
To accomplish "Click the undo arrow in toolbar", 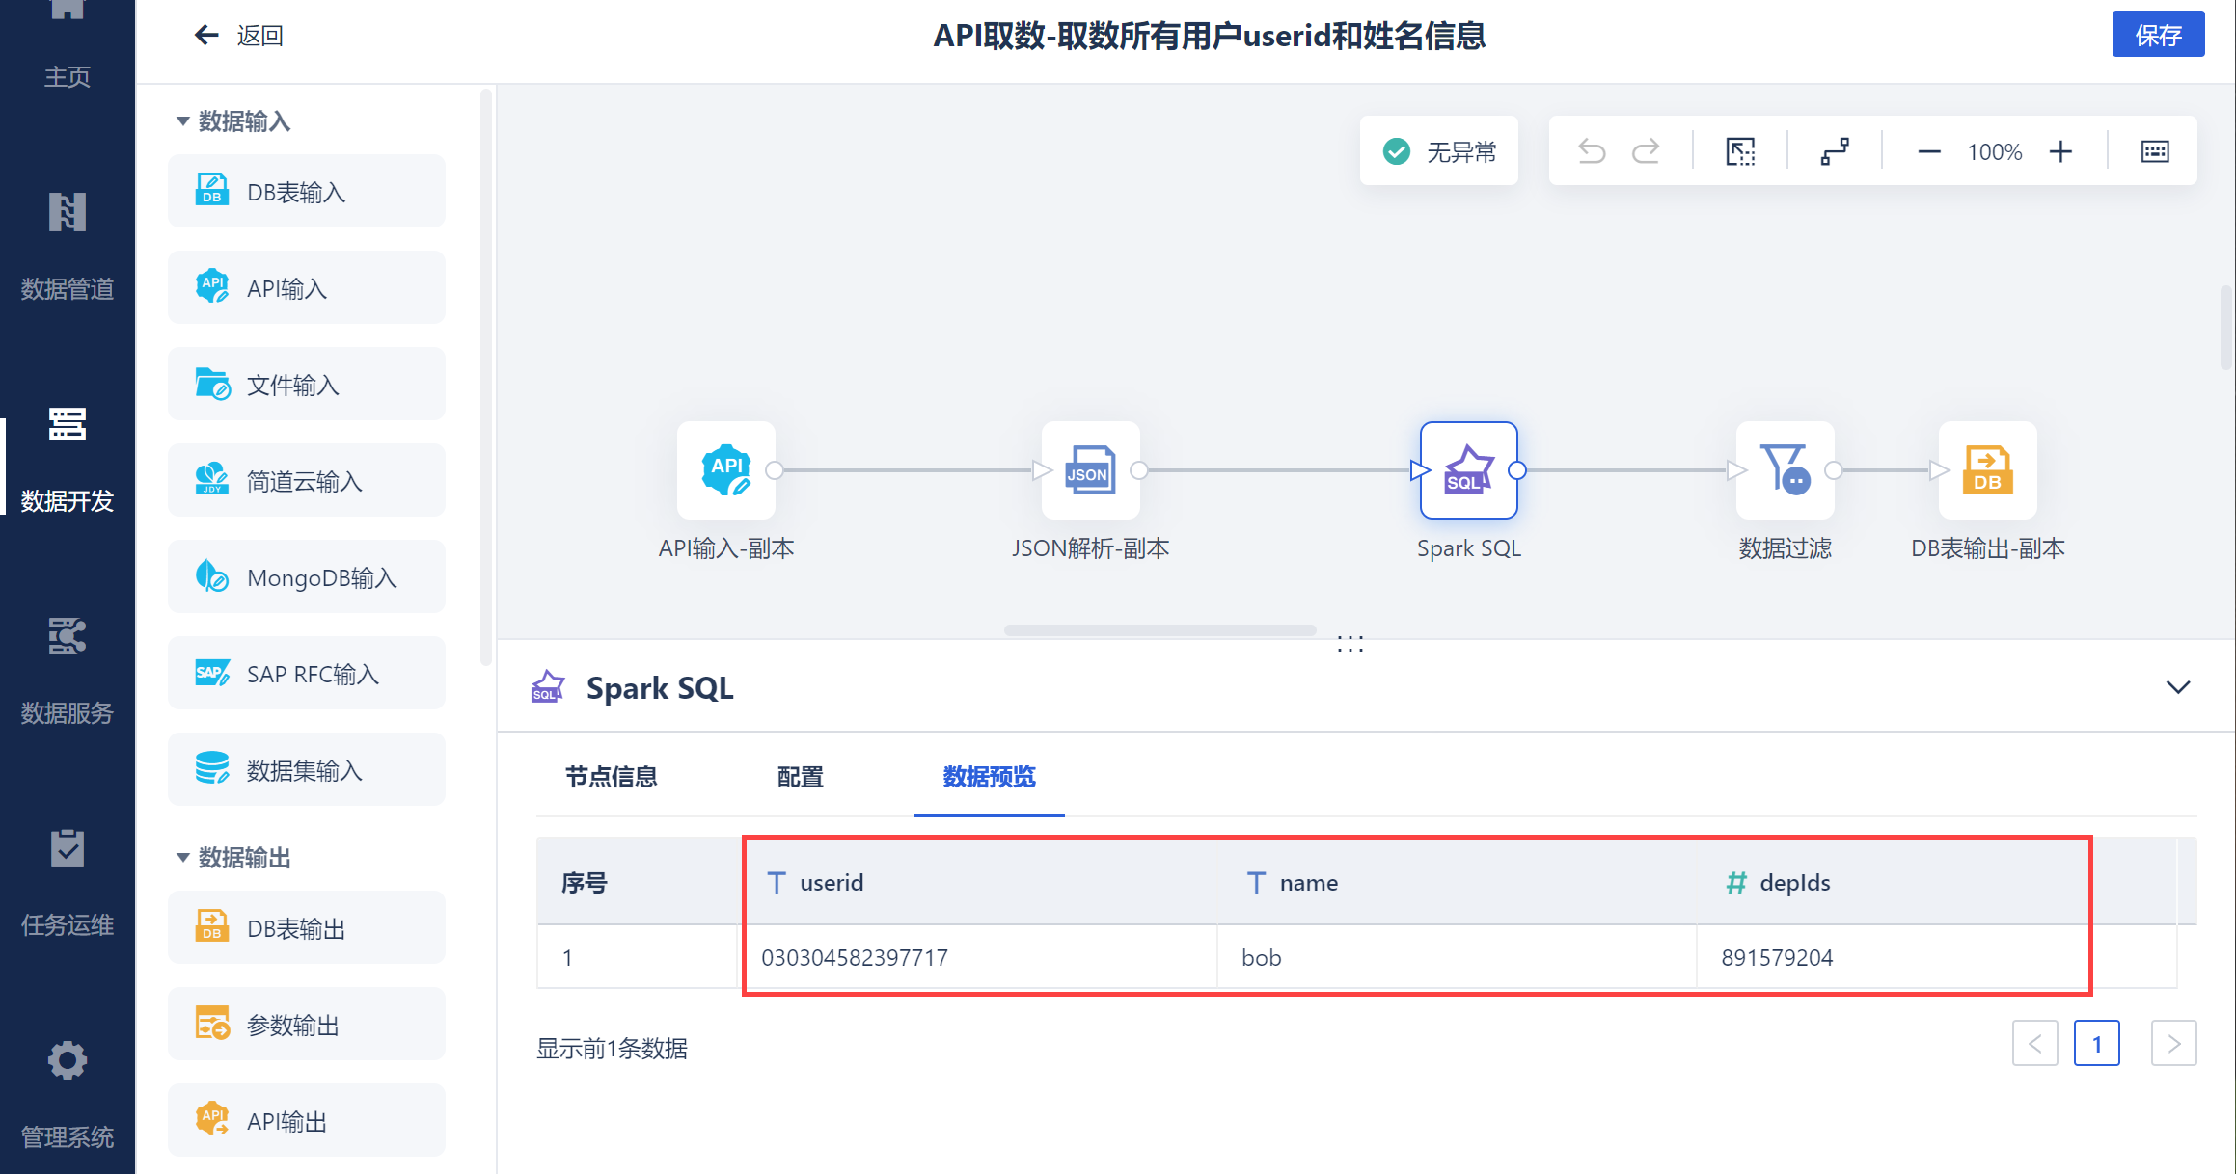I will [1592, 151].
